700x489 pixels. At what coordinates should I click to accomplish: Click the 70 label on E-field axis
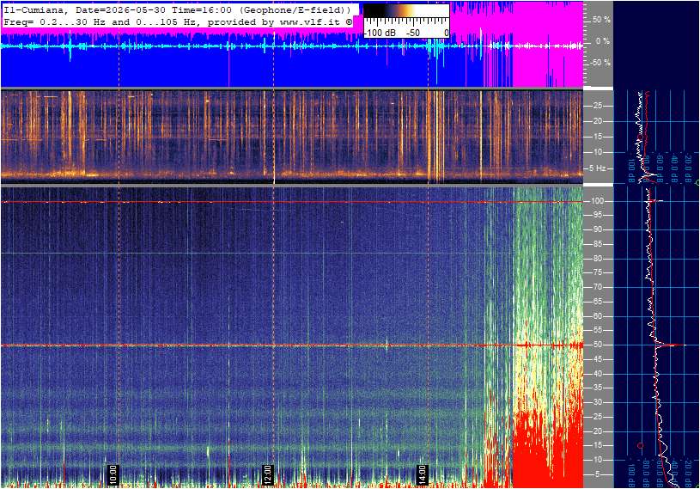pyautogui.click(x=597, y=287)
